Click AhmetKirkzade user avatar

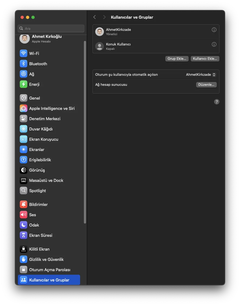100,31
